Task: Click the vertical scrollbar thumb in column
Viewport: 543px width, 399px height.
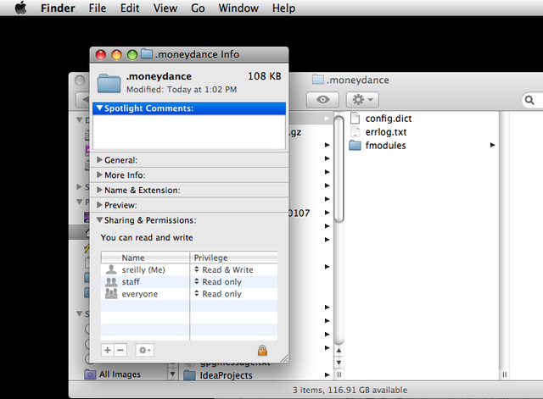Action: click(339, 169)
